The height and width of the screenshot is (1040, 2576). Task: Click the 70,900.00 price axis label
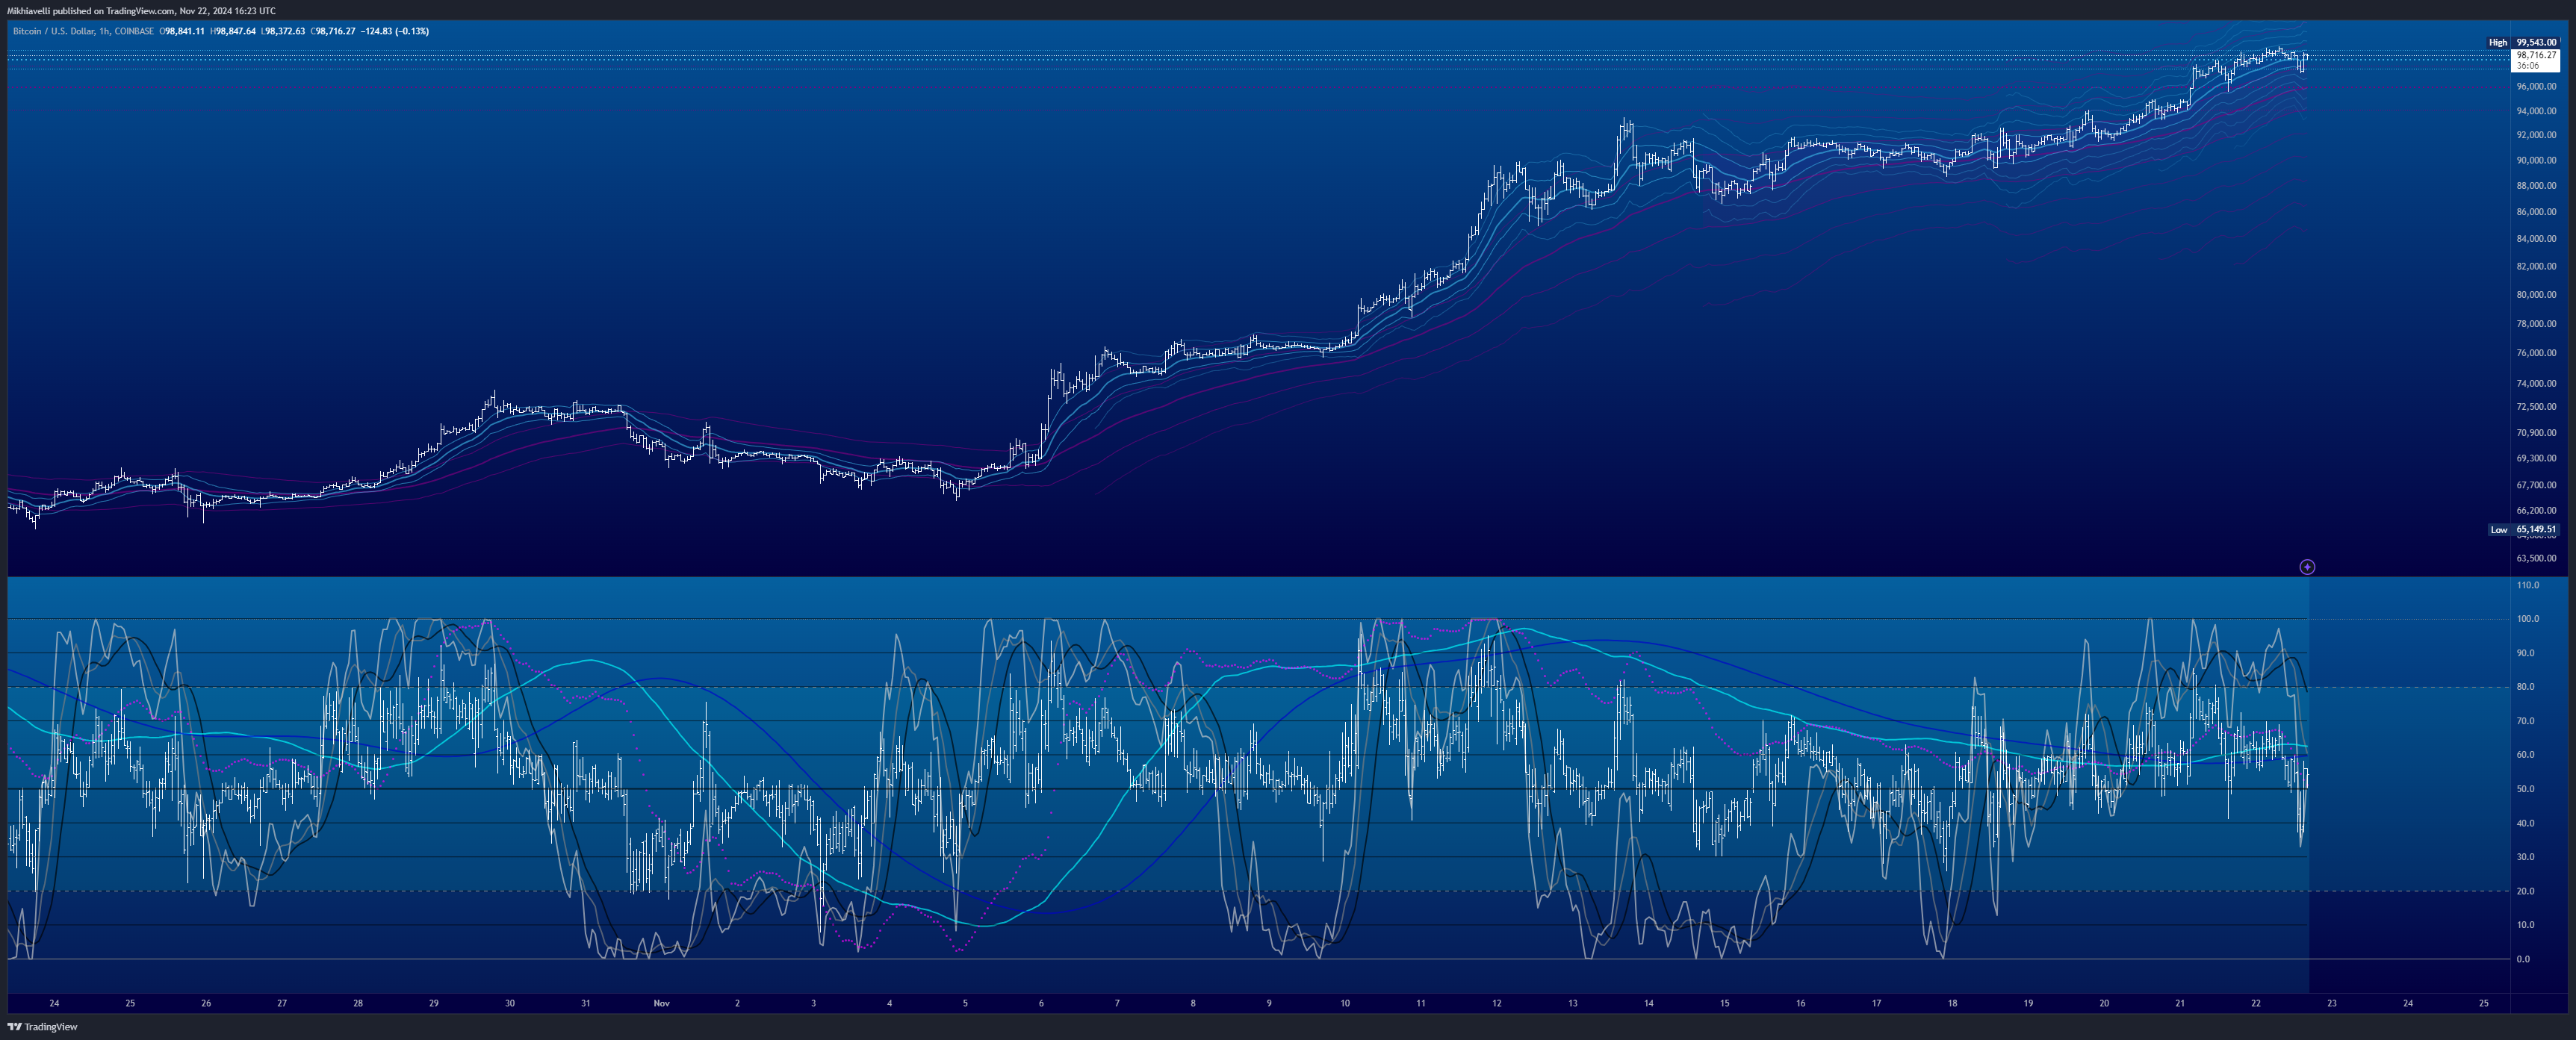[x=2536, y=433]
